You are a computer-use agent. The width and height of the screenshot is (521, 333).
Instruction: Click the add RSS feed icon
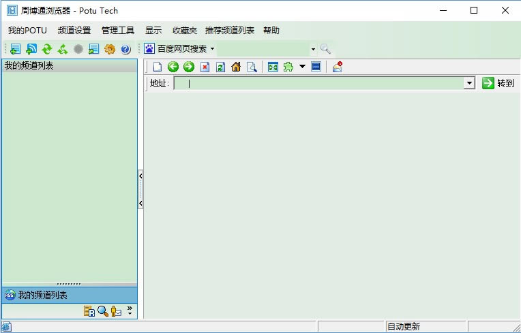(x=31, y=49)
